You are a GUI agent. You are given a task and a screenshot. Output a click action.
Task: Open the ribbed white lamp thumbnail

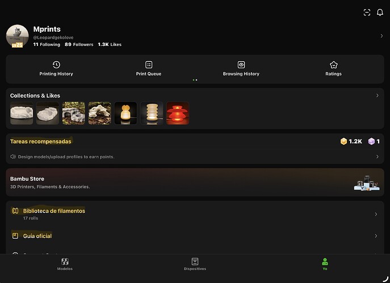(152, 113)
